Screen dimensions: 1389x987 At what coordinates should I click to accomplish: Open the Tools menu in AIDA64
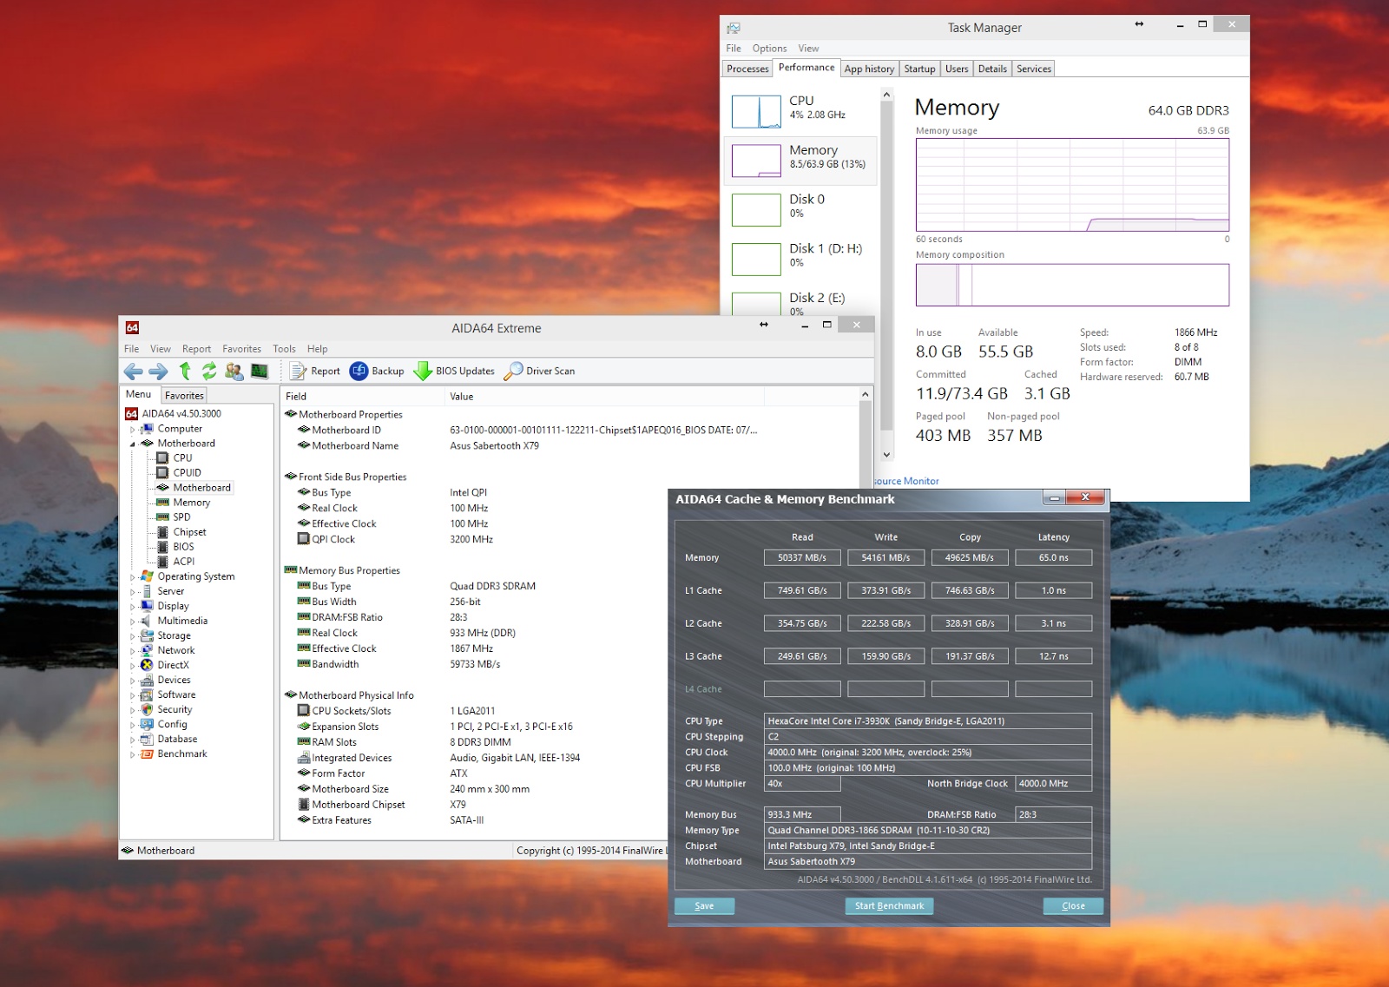pyautogui.click(x=284, y=349)
